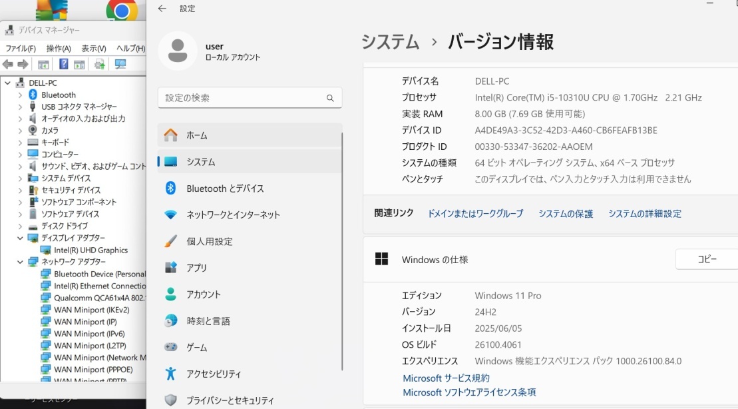
Task: Click OS ビルド value 26100.4061
Action: click(498, 345)
